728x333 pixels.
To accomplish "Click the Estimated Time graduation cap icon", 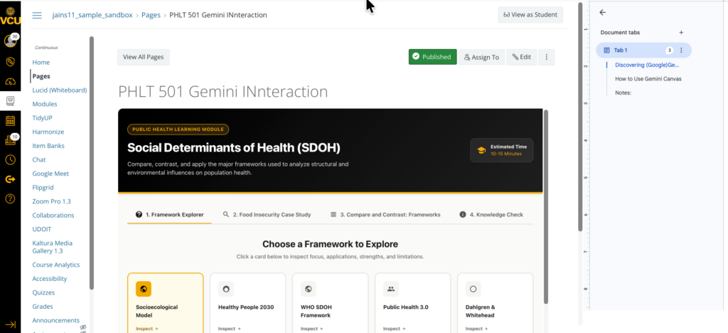I will (481, 150).
